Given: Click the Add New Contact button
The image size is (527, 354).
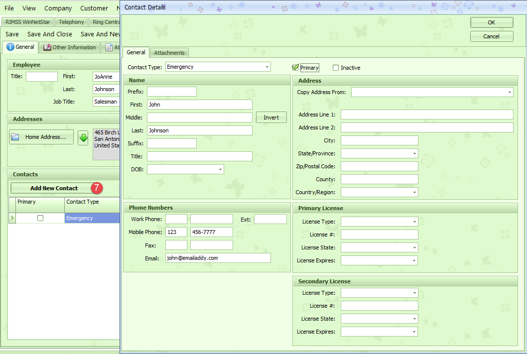Looking at the screenshot, I should (x=54, y=188).
